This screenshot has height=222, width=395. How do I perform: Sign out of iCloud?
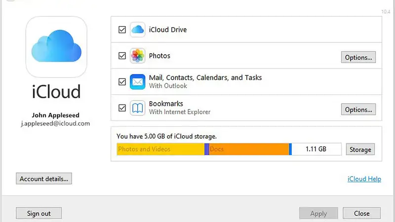[39, 213]
